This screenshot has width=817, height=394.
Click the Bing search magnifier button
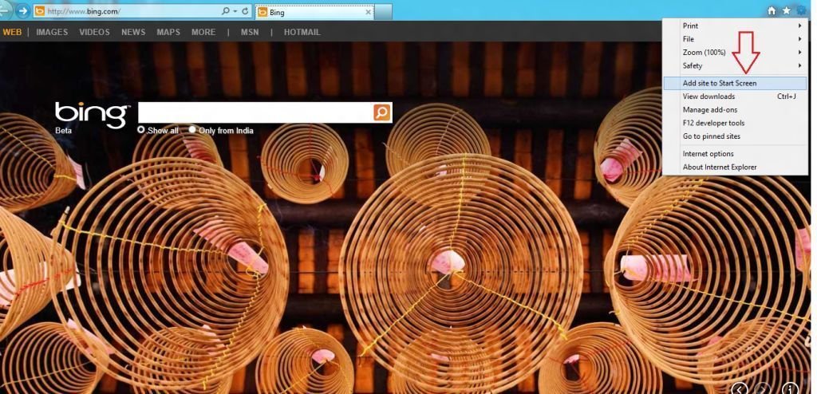pos(382,112)
